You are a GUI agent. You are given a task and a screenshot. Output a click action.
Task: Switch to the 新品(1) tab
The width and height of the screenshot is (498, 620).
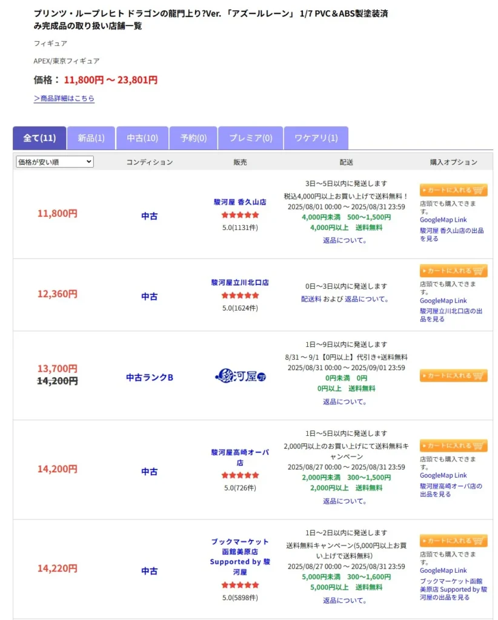(91, 138)
